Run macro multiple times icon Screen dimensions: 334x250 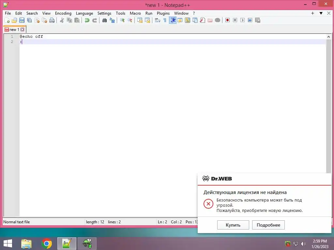pyautogui.click(x=250, y=20)
